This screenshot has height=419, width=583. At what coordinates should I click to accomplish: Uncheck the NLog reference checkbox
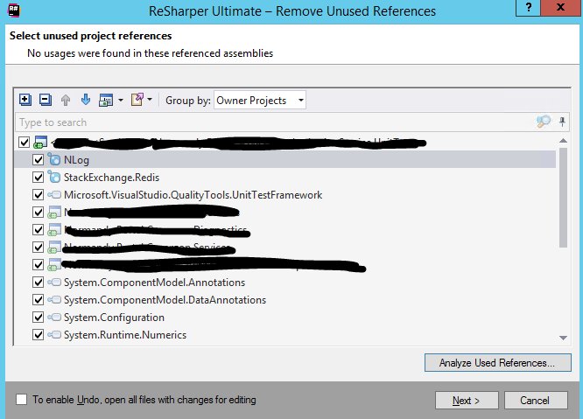[38, 160]
